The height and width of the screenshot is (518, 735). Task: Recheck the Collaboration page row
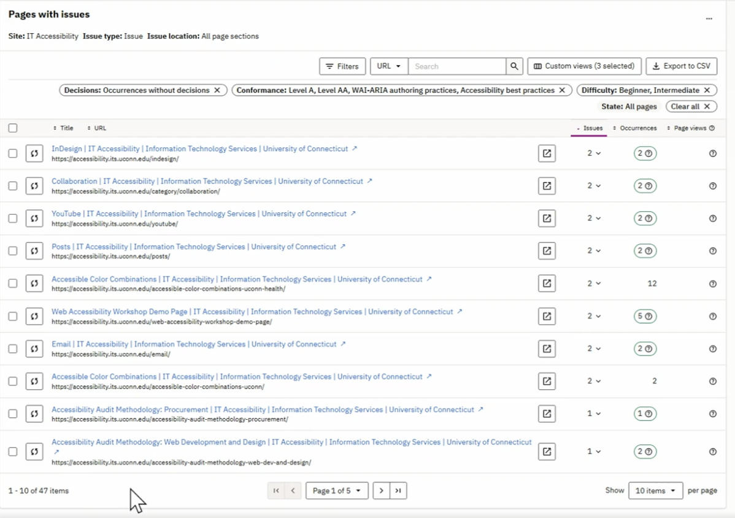(x=34, y=185)
